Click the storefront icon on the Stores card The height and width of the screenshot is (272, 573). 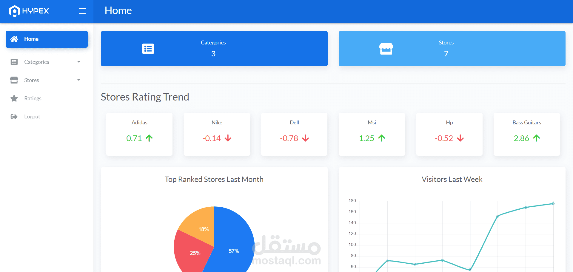[x=386, y=49]
